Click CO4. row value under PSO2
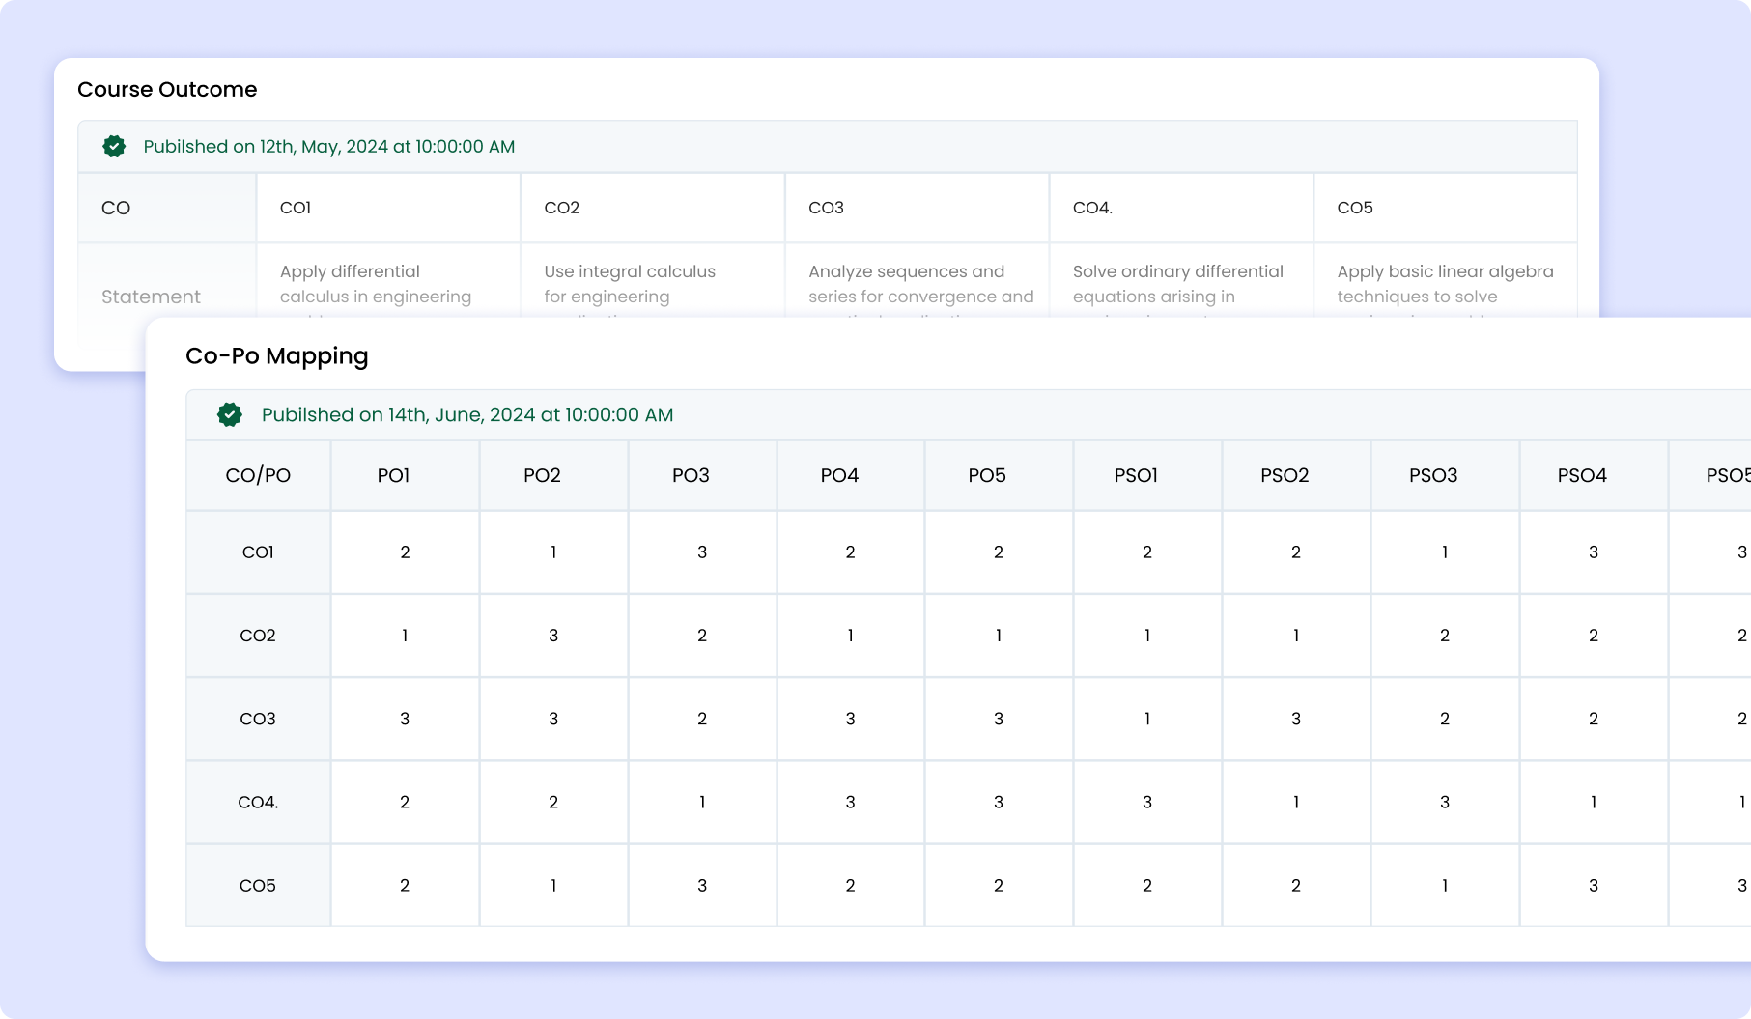Image resolution: width=1751 pixels, height=1019 pixels. [x=1296, y=803]
